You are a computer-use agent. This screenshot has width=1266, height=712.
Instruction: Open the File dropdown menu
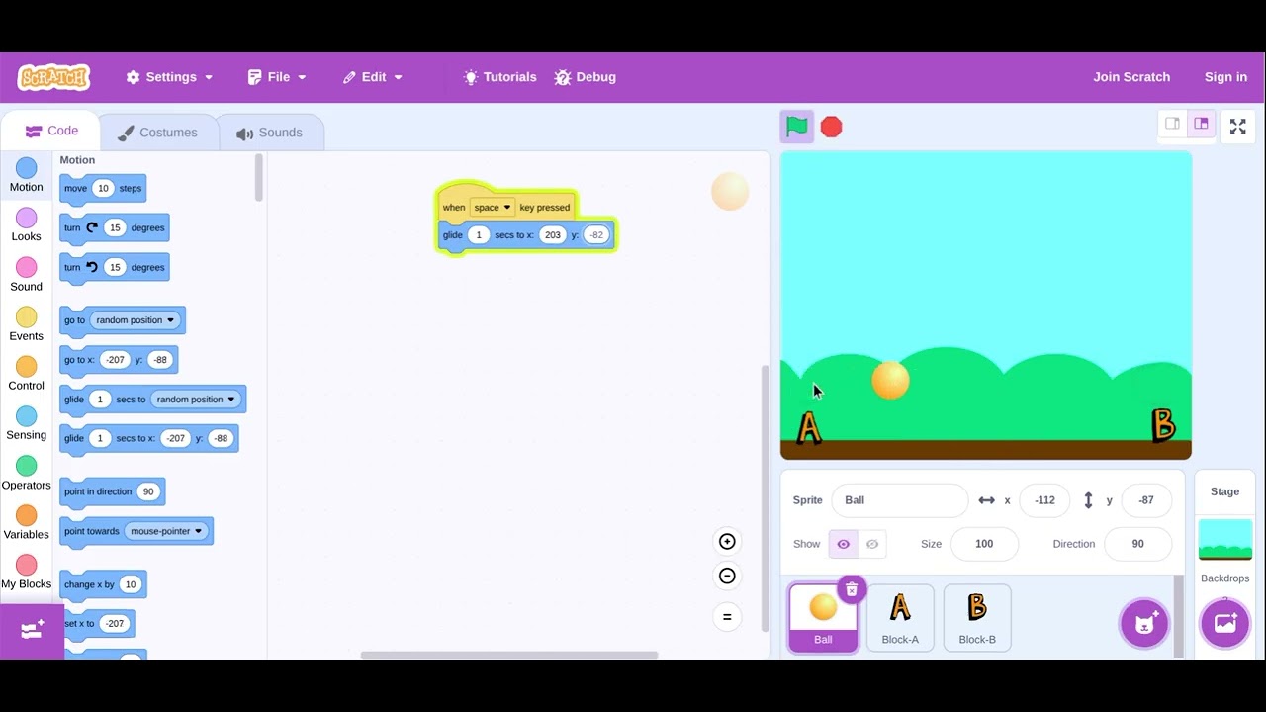(277, 77)
